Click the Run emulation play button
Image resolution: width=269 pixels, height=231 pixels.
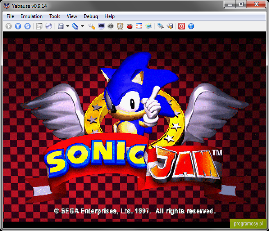(9, 26)
